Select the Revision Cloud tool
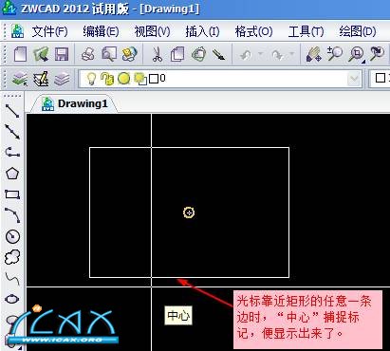Image resolution: width=390 pixels, height=351 pixels. coord(12,257)
